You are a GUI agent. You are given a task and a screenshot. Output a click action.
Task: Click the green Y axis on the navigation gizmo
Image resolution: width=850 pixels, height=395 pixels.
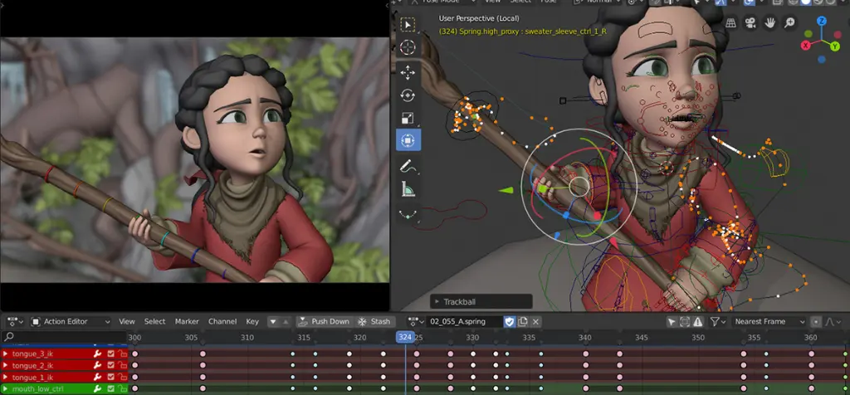tap(836, 47)
